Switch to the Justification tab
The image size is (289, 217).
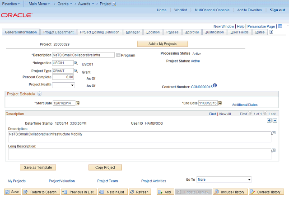[214, 32]
